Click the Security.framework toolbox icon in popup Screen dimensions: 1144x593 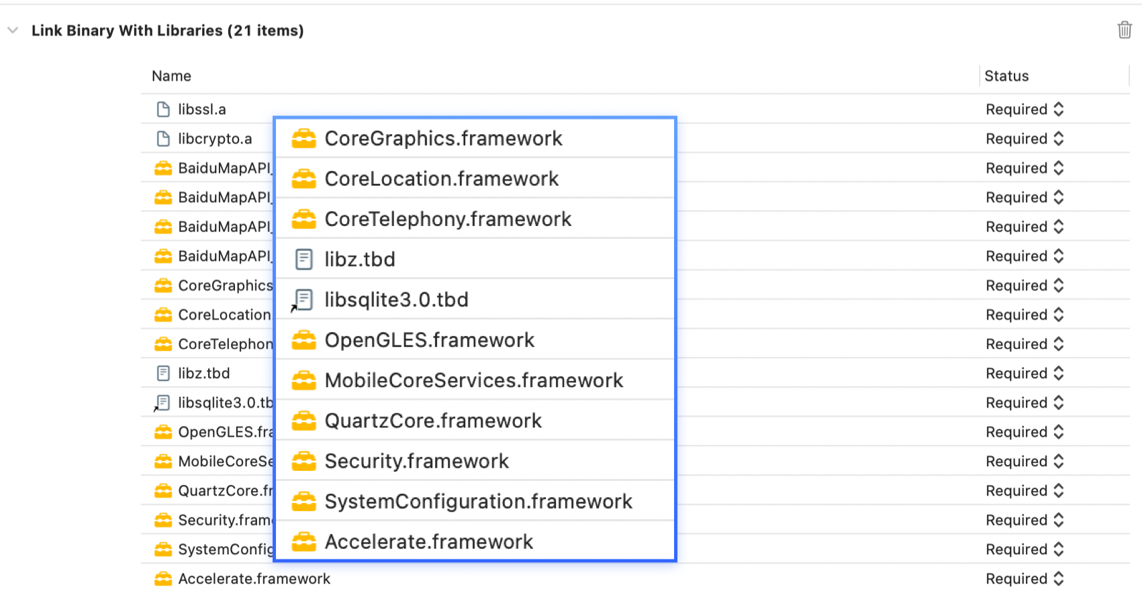click(x=304, y=461)
